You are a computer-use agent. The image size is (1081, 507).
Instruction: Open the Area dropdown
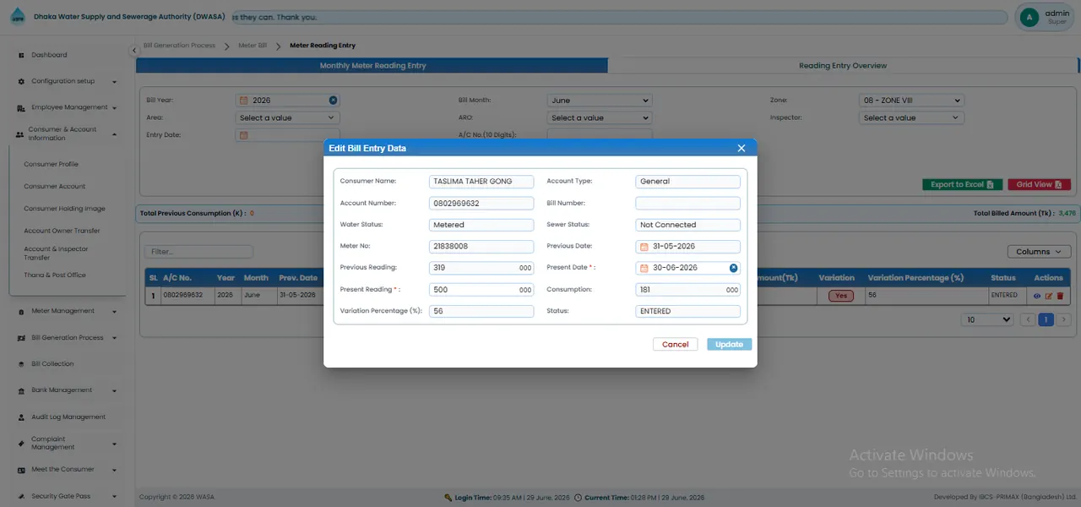pos(287,118)
